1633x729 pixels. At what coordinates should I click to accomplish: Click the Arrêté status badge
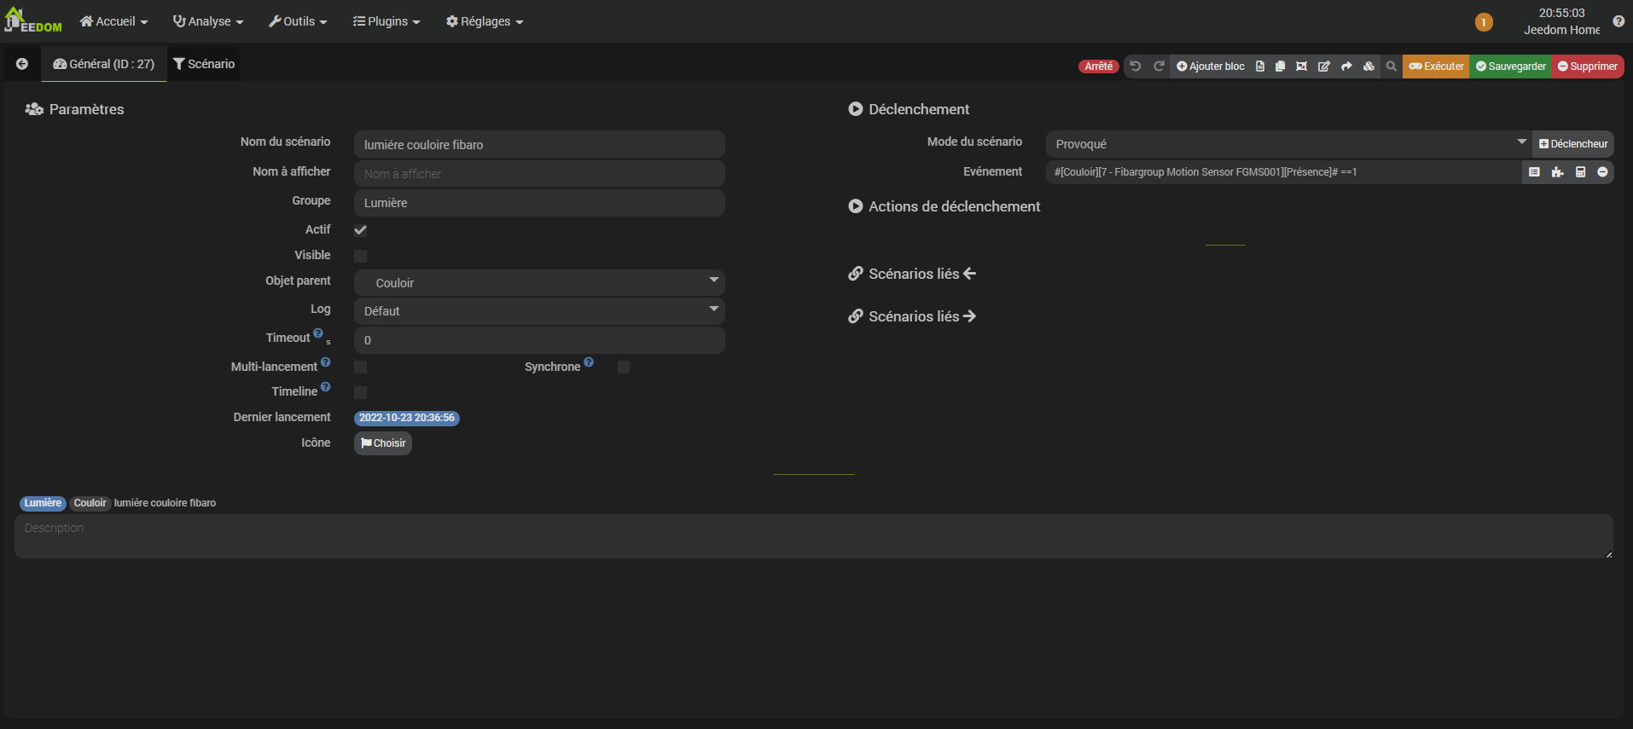pos(1098,67)
